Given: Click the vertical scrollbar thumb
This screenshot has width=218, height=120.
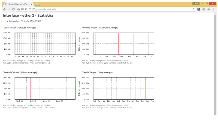Looking at the screenshot, I should point(215,65).
